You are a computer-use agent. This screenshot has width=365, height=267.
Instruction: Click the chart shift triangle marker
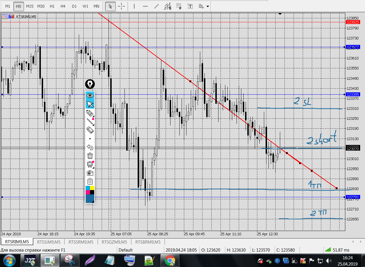click(x=280, y=14)
